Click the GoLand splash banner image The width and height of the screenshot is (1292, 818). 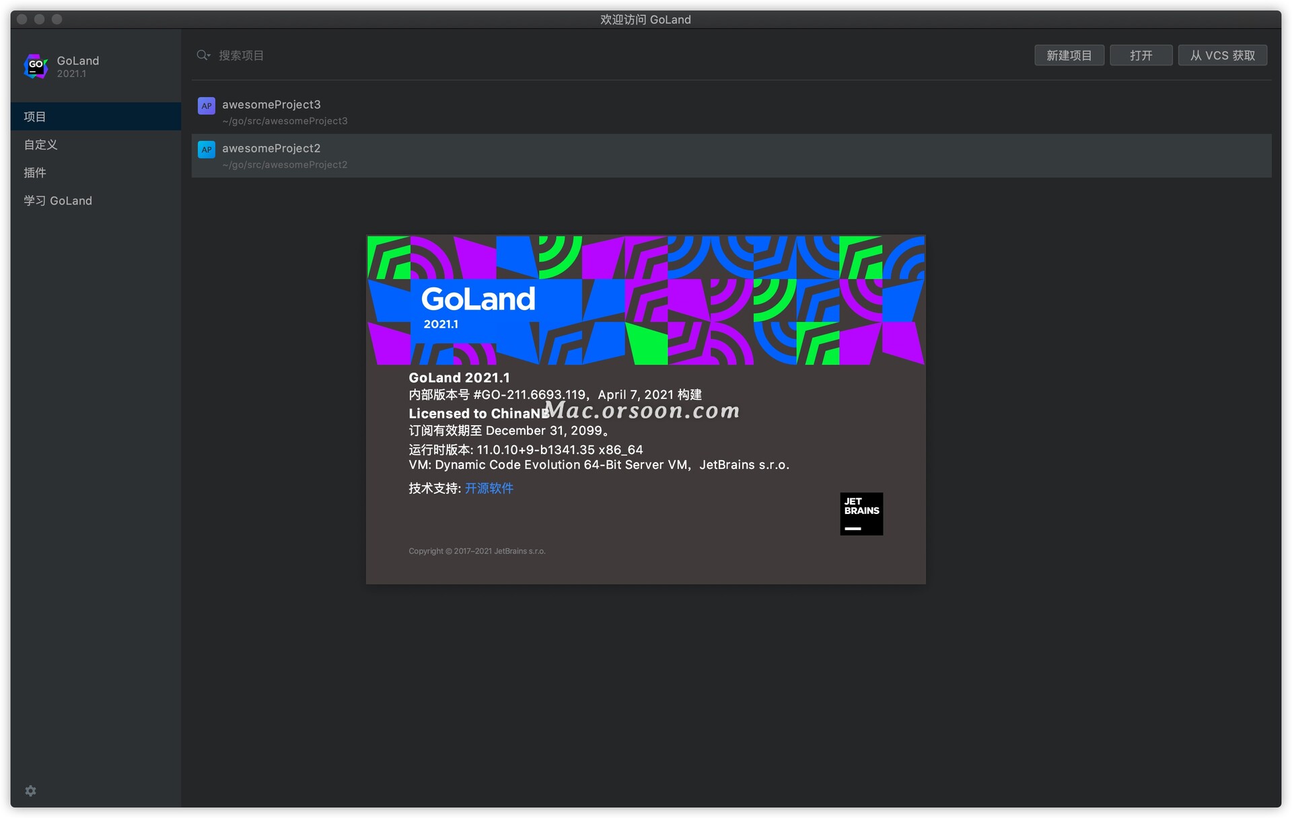coord(646,300)
